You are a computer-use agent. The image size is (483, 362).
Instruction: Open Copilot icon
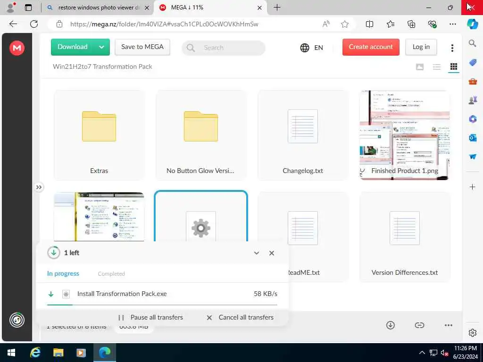[x=473, y=24]
